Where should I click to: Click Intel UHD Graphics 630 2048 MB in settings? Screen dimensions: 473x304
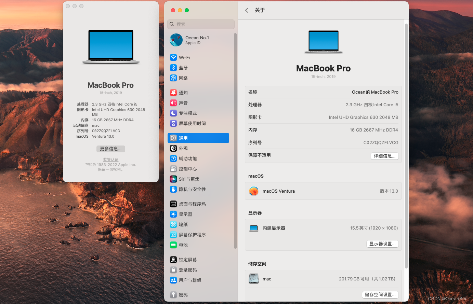tap(364, 117)
